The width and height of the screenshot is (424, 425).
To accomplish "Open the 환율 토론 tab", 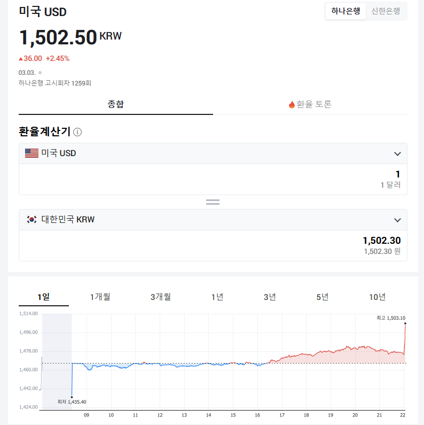I will pyautogui.click(x=310, y=104).
